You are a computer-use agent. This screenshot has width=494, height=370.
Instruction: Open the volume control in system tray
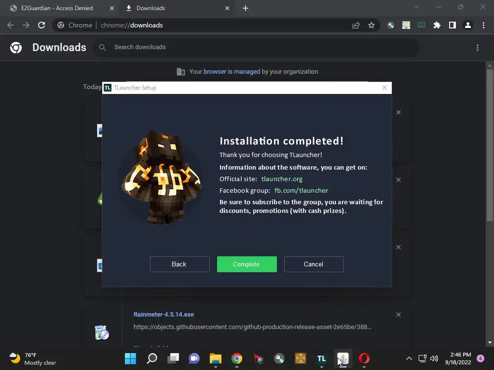click(x=434, y=358)
